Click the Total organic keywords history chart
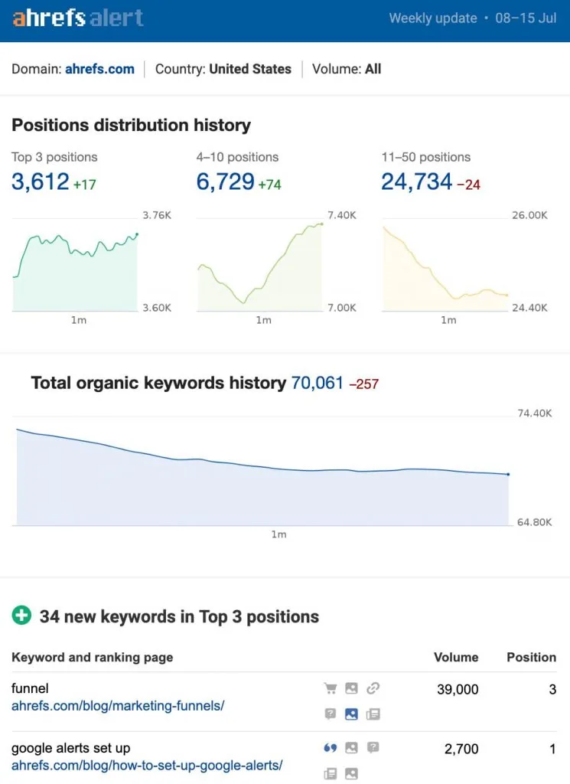 pos(262,471)
